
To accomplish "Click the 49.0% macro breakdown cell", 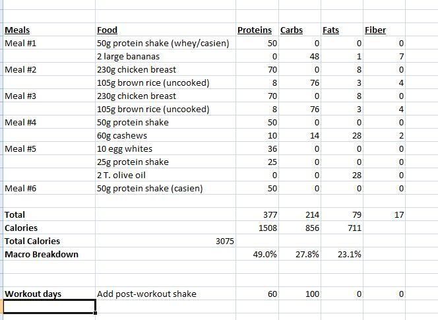I will (x=265, y=254).
